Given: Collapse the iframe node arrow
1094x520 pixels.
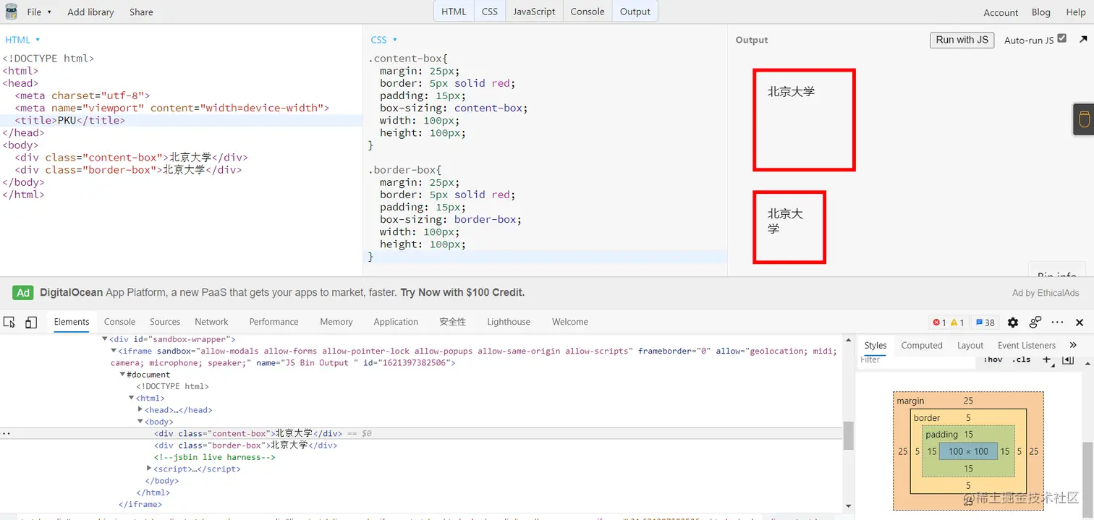Looking at the screenshot, I should coord(114,351).
